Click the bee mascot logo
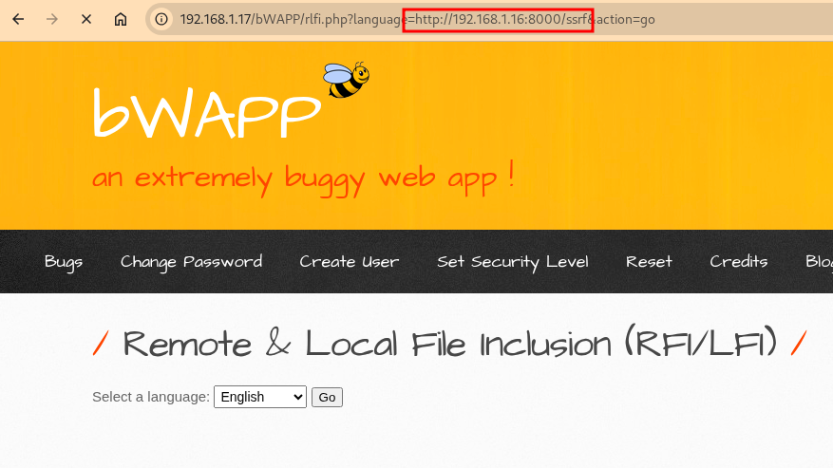Screen dimensions: 833x468 click(x=345, y=79)
